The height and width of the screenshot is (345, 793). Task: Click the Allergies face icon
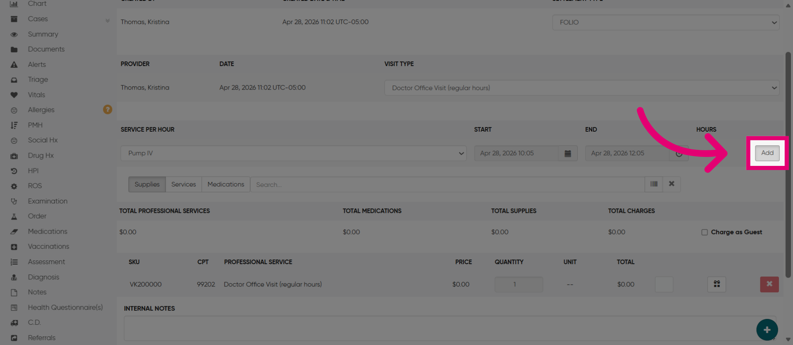click(x=14, y=110)
